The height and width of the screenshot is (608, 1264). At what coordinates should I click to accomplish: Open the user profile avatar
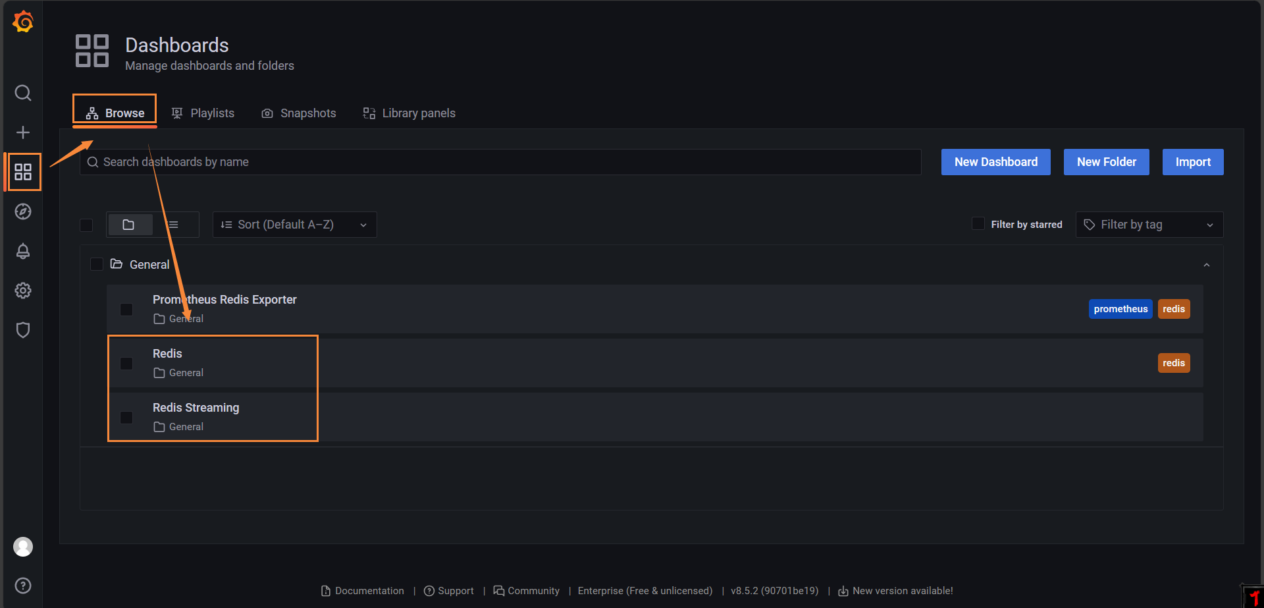[23, 547]
